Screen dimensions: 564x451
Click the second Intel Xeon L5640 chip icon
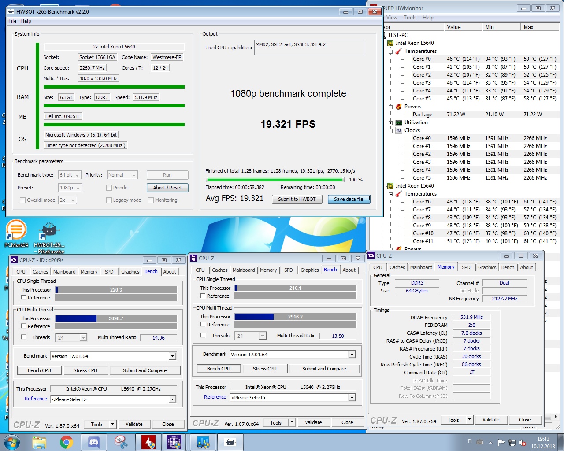coord(390,186)
